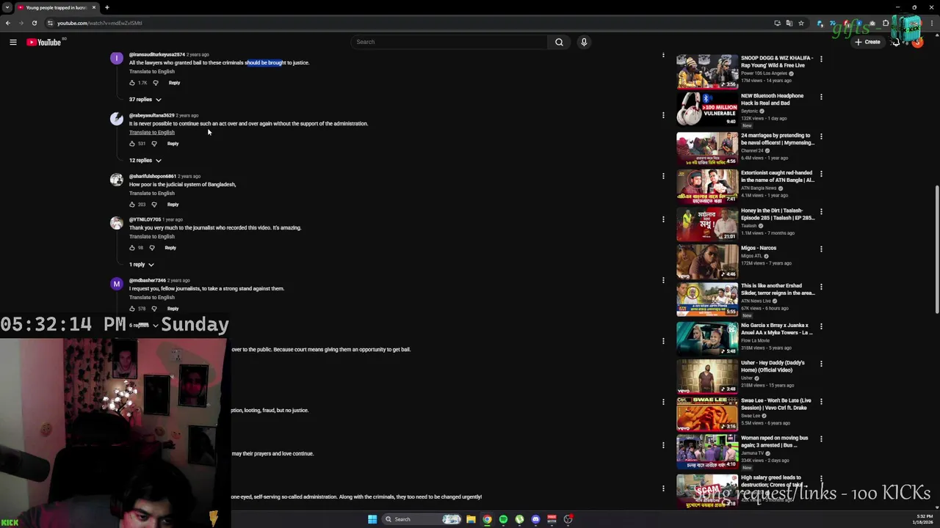Open avatar of 'should be brought to justice' commenter

(x=117, y=58)
